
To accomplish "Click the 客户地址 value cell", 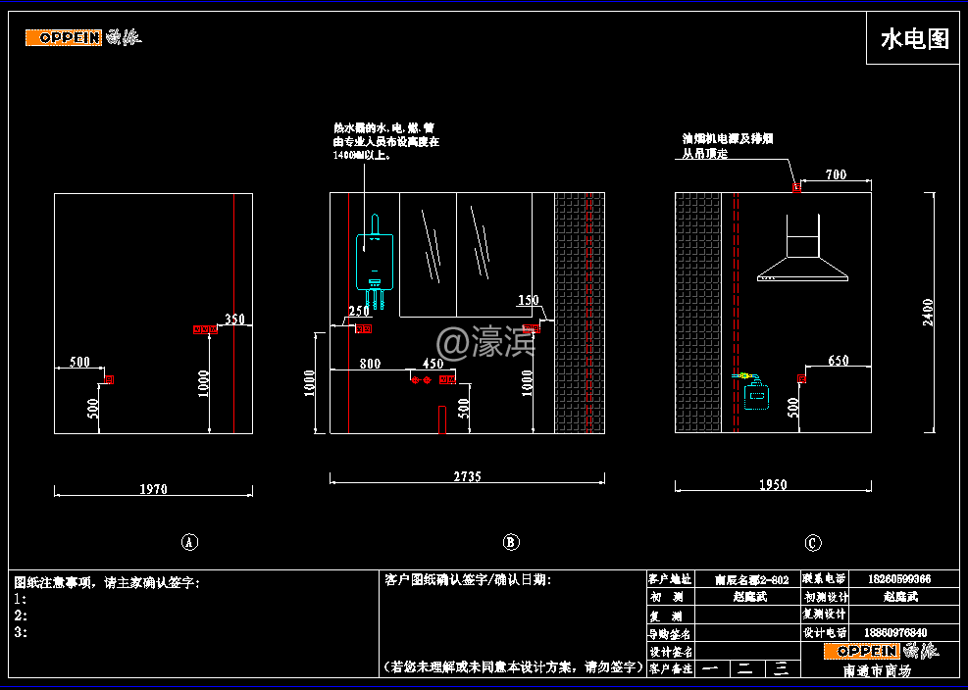I will [750, 579].
